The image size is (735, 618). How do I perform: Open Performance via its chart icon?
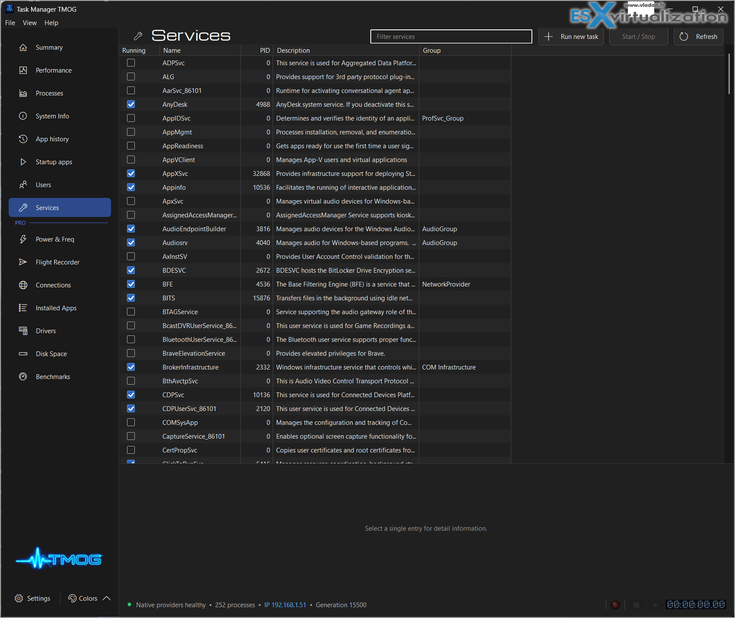click(23, 70)
